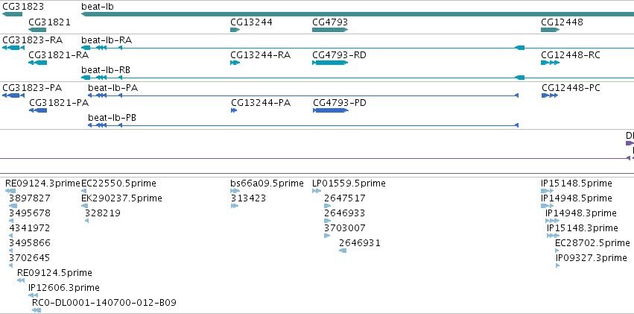
Task: Select the 3703007 feature label
Action: pos(345,228)
